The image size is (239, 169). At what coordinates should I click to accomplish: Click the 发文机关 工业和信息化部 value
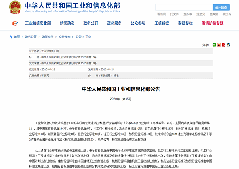(50, 51)
